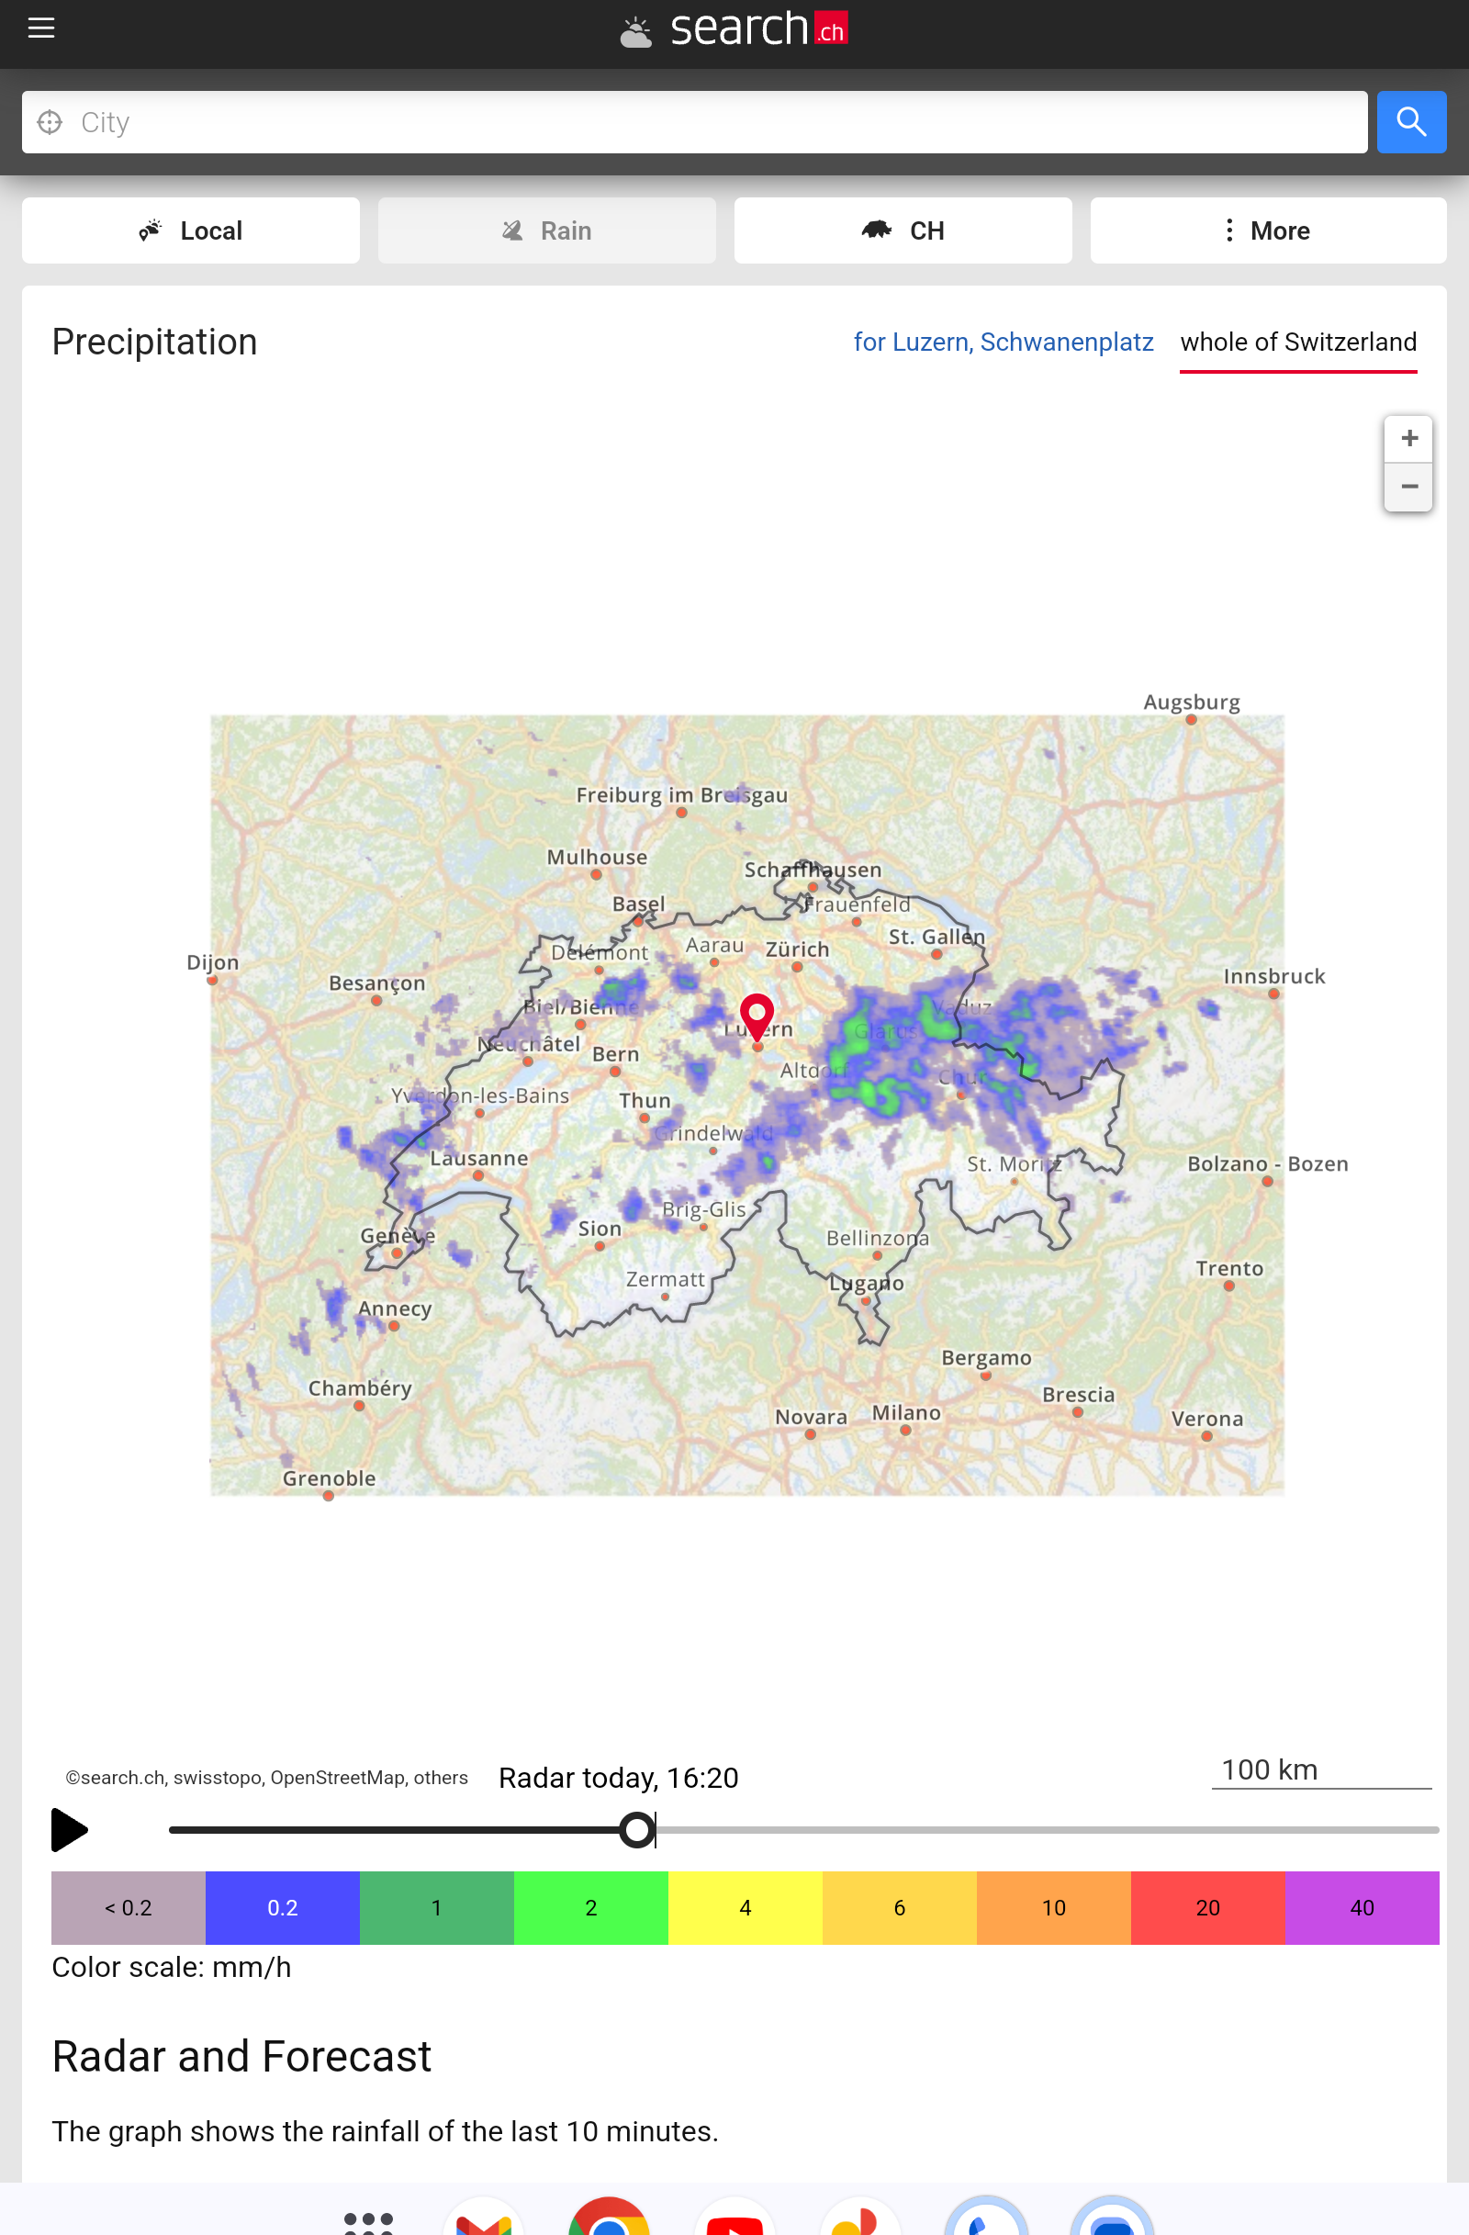Viewport: 1469px width, 2235px height.
Task: Click the Zürich label on the map
Action: click(x=798, y=949)
